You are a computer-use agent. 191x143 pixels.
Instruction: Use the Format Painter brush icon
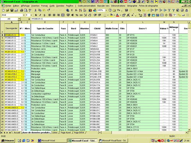(49, 10)
